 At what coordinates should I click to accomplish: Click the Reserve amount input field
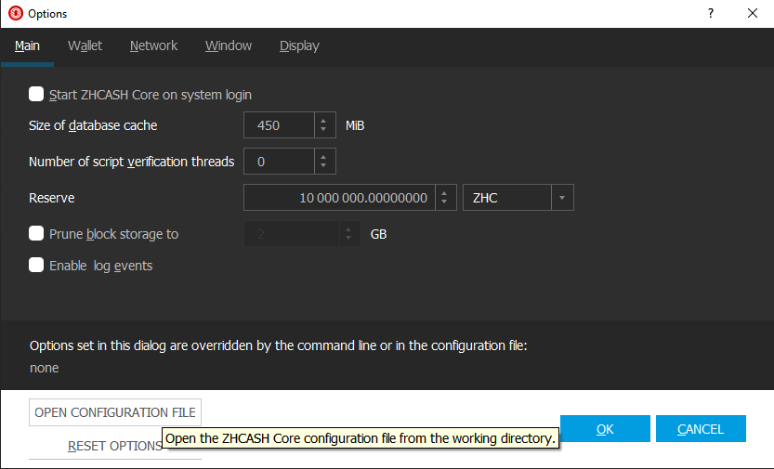tap(340, 197)
